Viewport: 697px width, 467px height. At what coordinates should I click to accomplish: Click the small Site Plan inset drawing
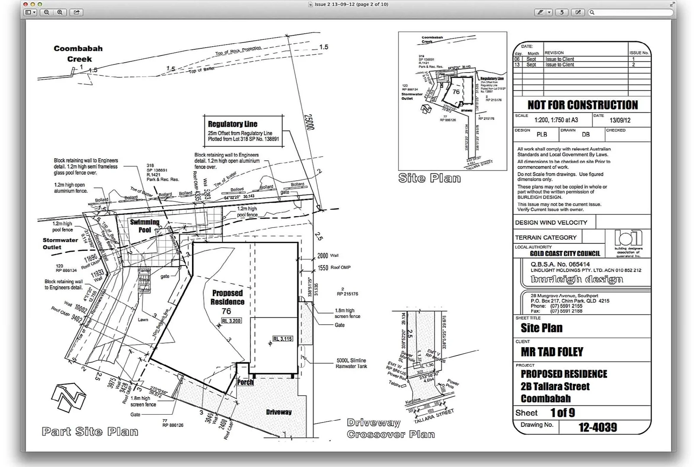[x=452, y=101]
